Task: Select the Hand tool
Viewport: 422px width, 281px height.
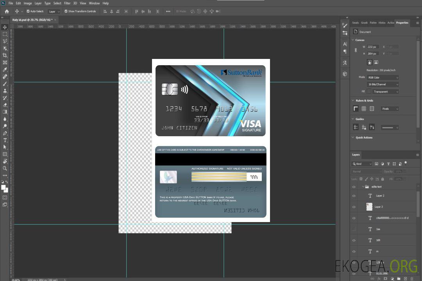Action: pyautogui.click(x=5, y=161)
